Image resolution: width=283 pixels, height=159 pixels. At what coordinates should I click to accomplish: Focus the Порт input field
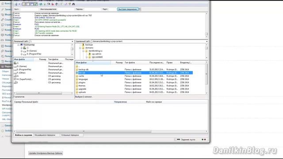click(x=112, y=9)
